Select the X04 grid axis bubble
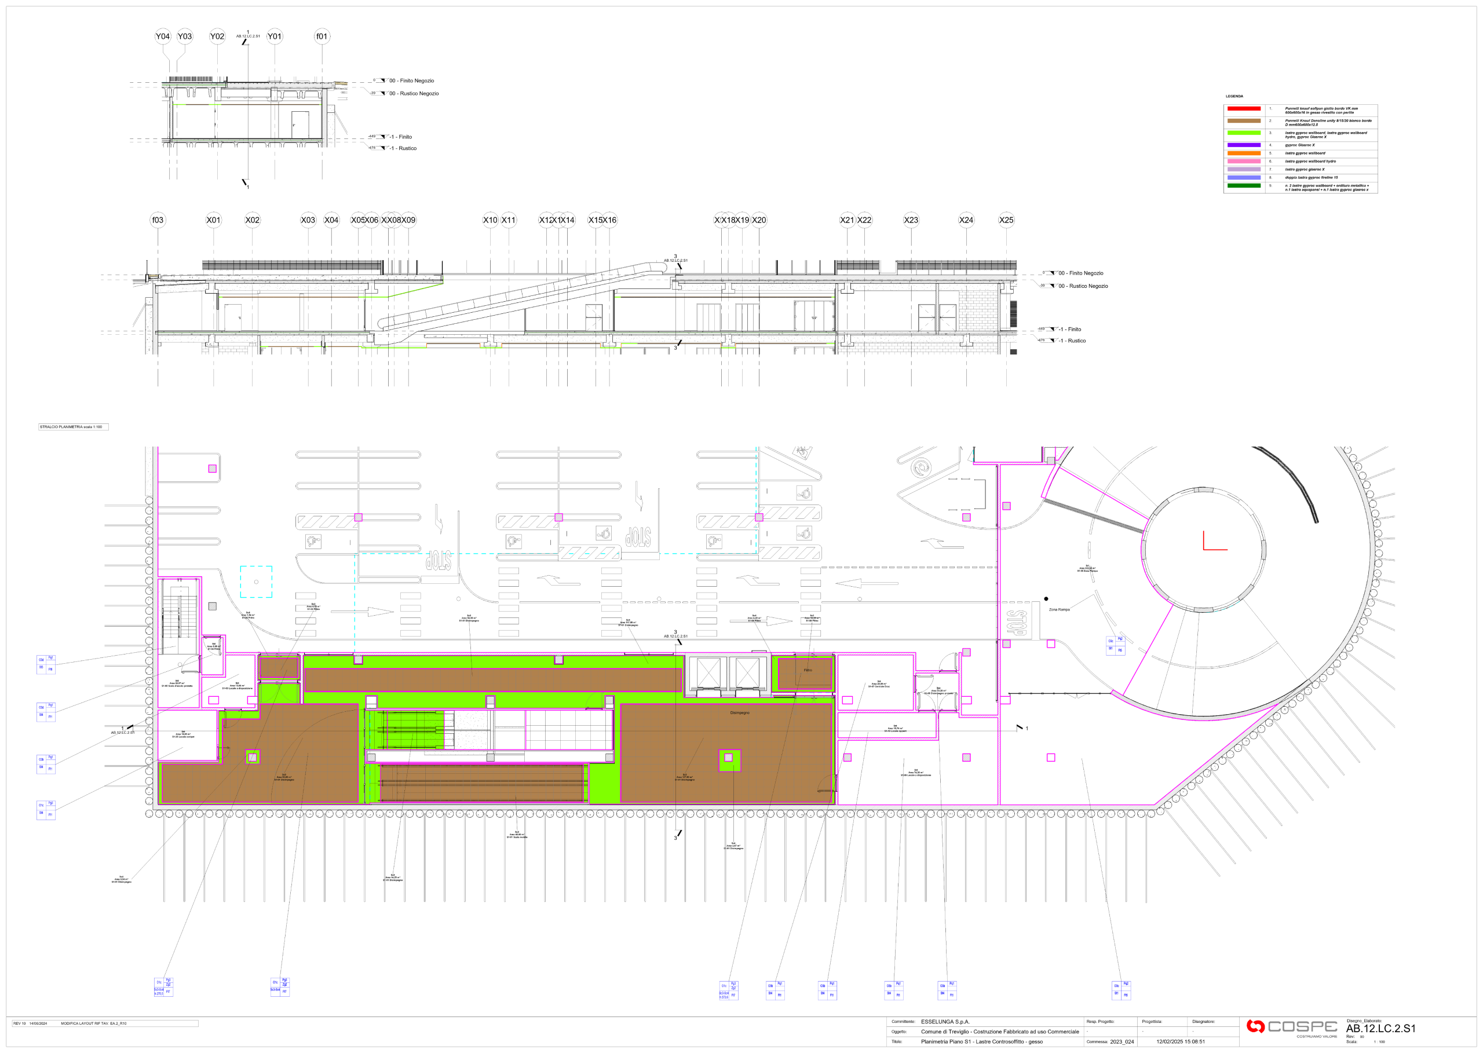This screenshot has width=1483, height=1053. tap(331, 220)
